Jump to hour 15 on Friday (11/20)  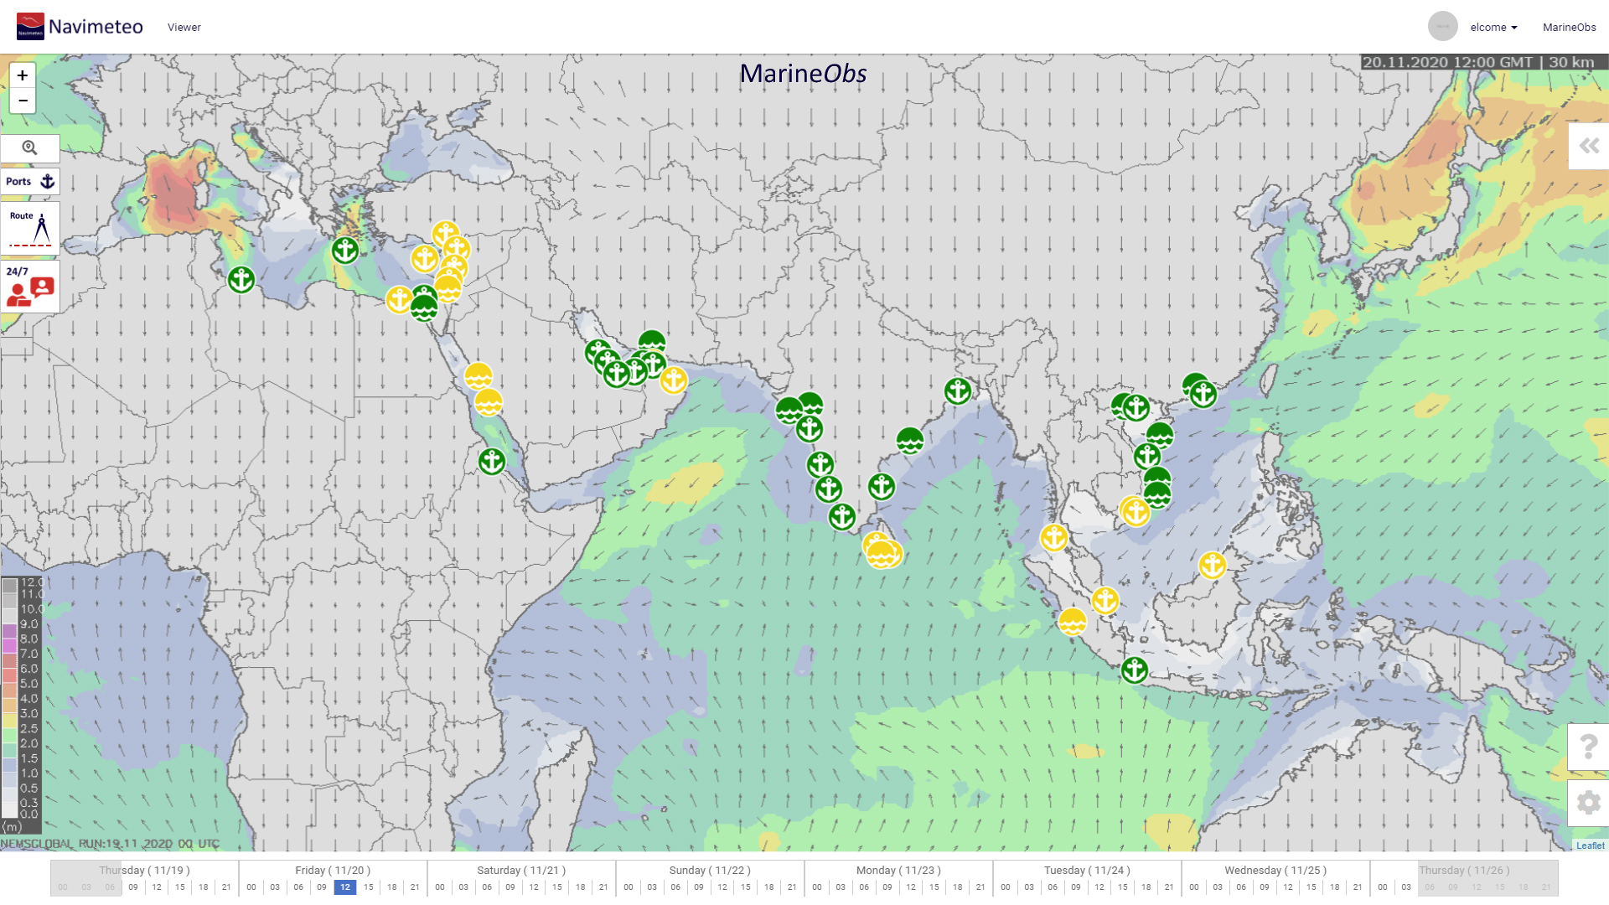tap(369, 887)
